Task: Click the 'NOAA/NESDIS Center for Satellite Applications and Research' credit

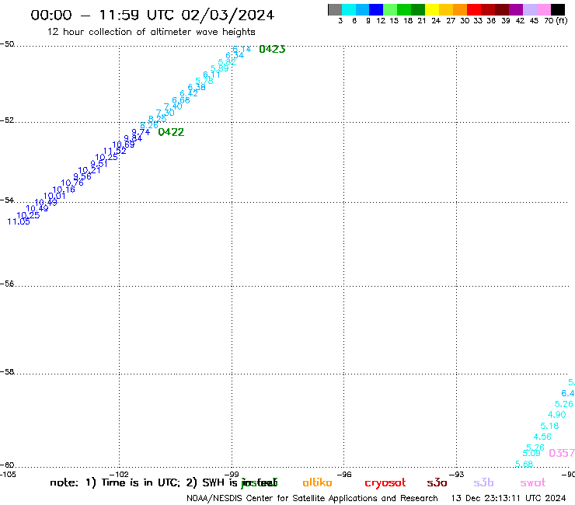Action: (312, 499)
